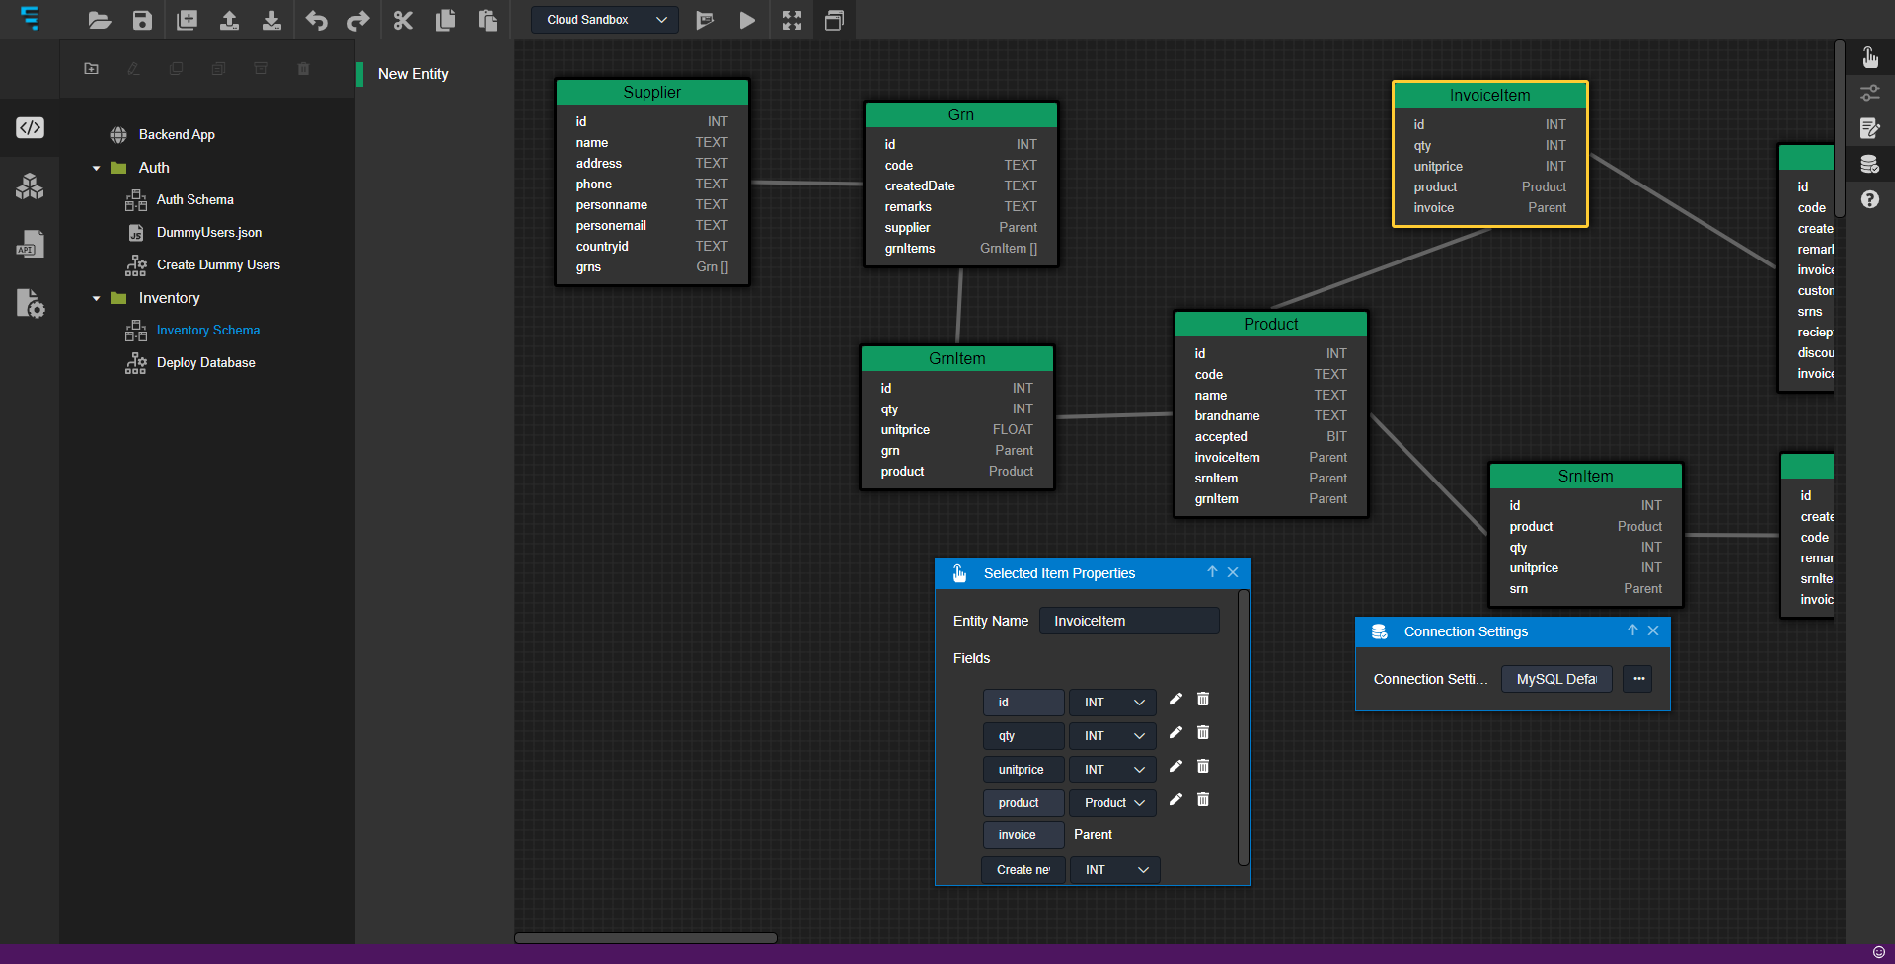Viewport: 1895px width, 964px height.
Task: Click the connection settings ellipsis button
Action: 1638,679
